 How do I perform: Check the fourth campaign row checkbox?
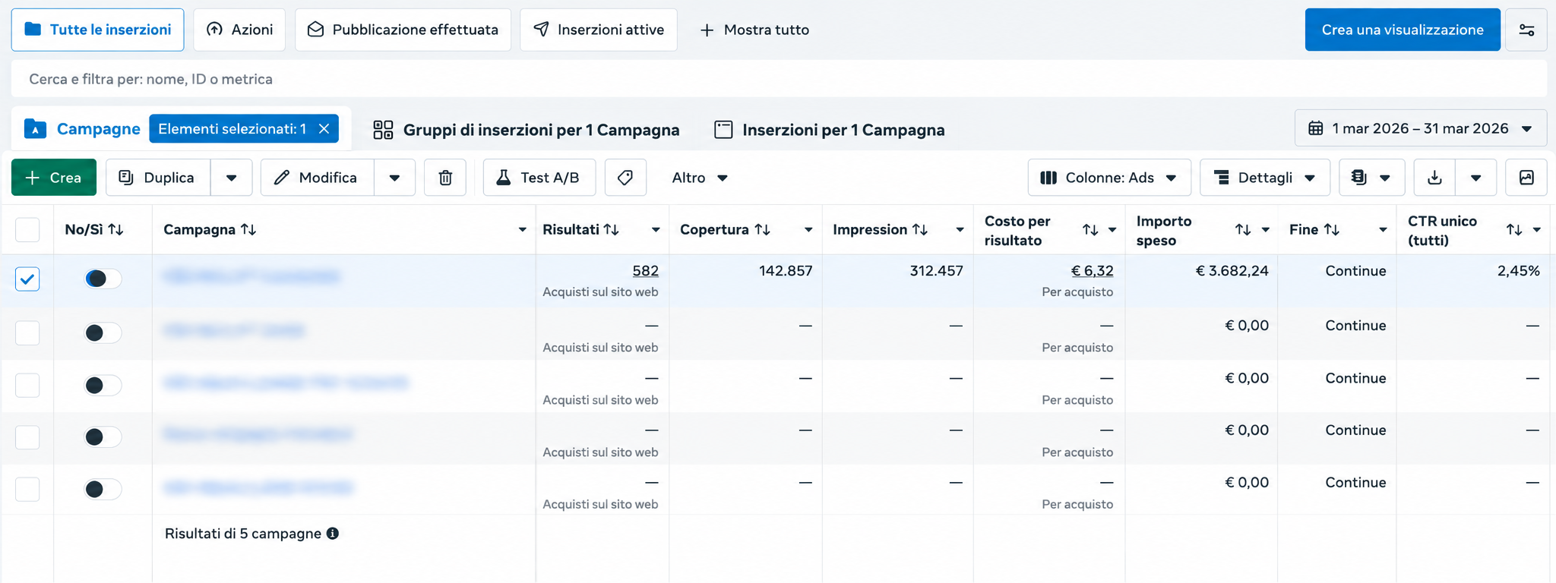pyautogui.click(x=27, y=436)
